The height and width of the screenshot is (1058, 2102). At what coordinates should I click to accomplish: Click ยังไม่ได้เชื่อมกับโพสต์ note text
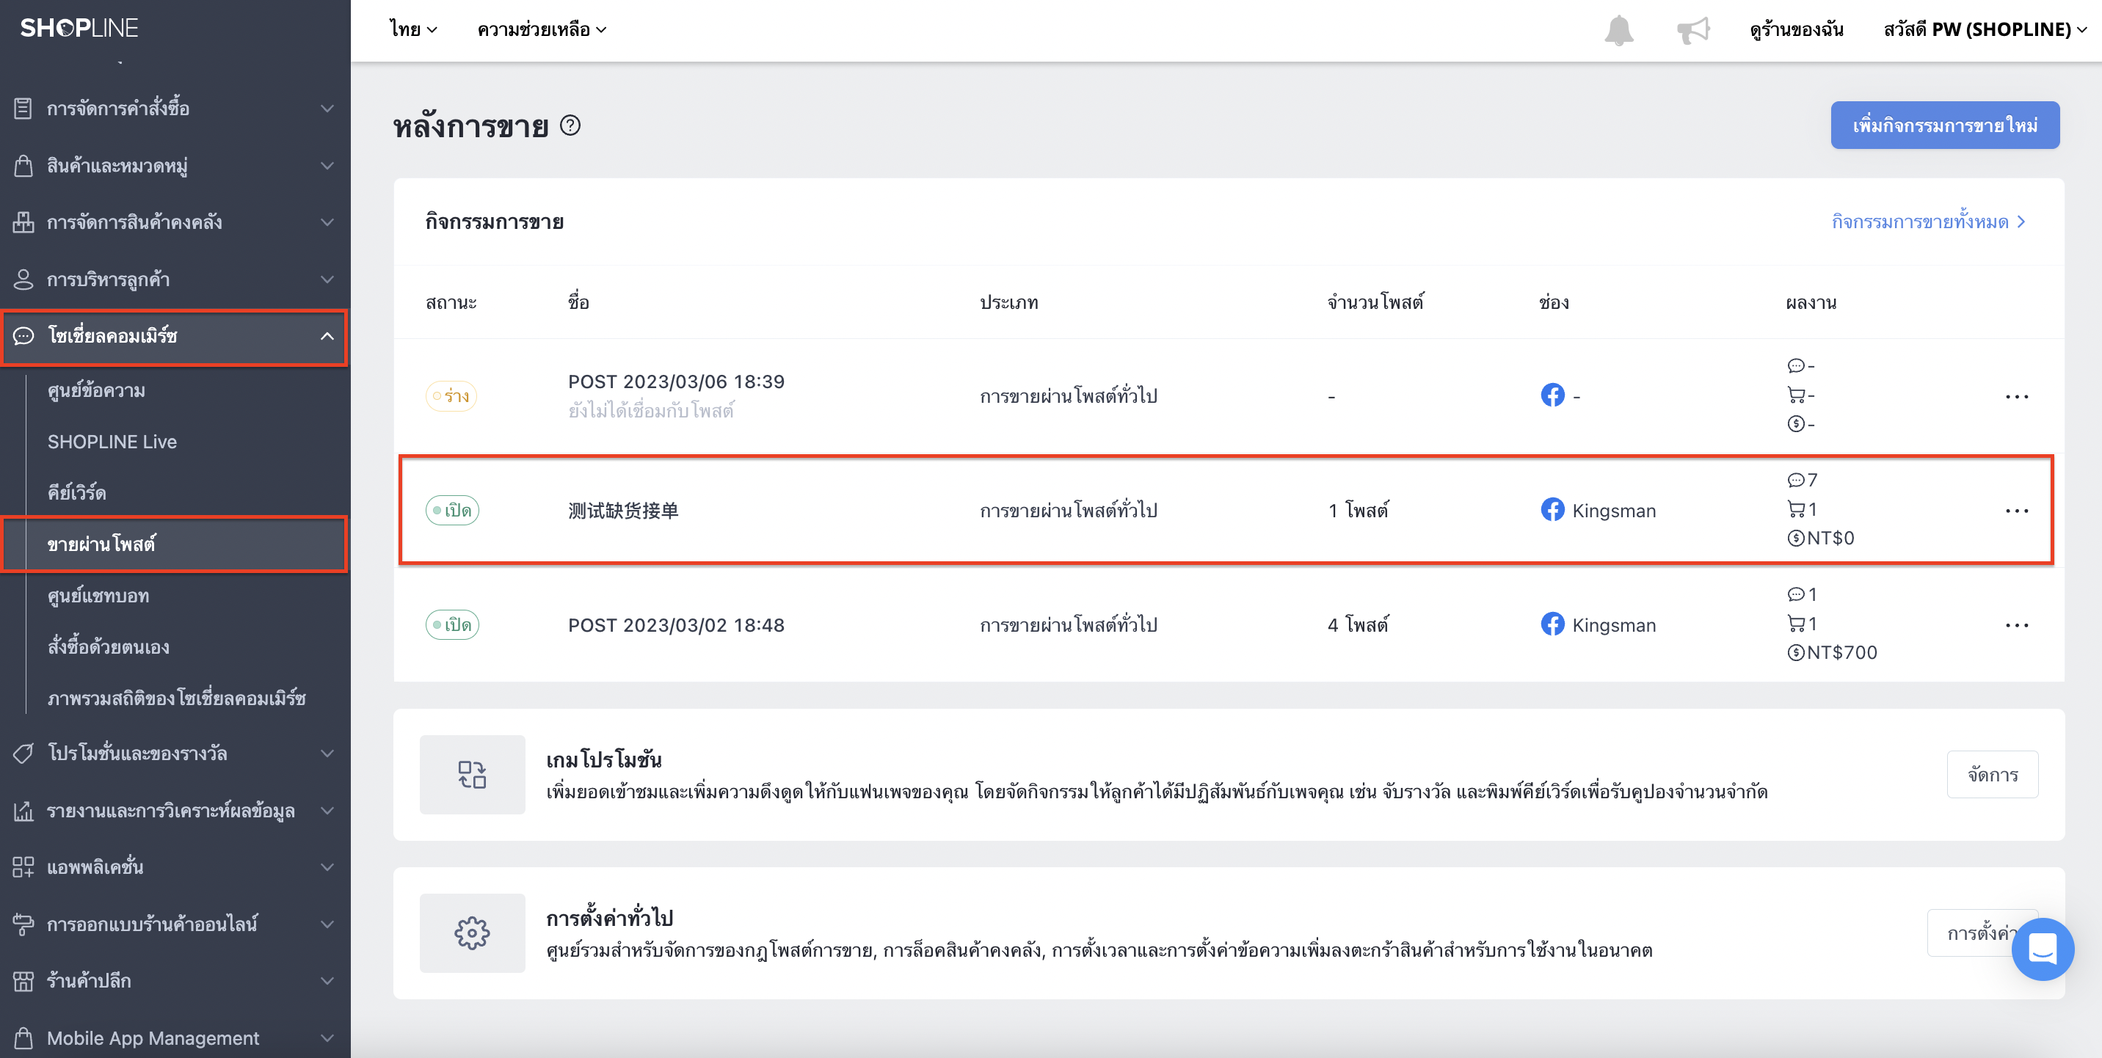[x=650, y=411]
